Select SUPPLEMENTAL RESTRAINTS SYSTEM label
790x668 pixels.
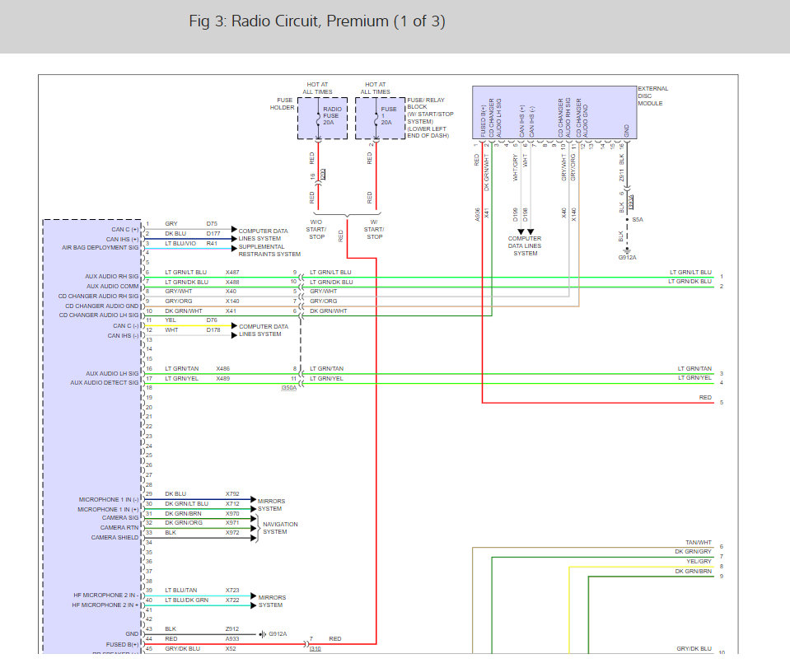(269, 250)
